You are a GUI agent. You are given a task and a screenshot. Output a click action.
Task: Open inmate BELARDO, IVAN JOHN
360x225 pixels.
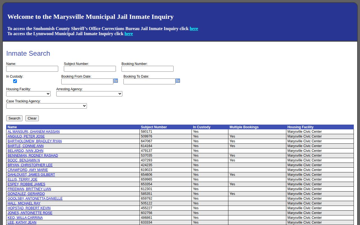25,151
